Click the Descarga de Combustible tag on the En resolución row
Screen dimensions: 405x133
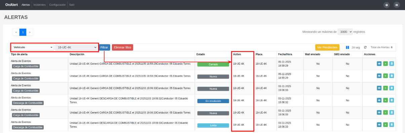click(28, 103)
